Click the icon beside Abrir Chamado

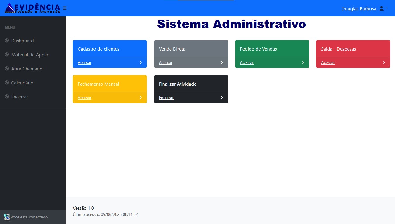(7, 69)
